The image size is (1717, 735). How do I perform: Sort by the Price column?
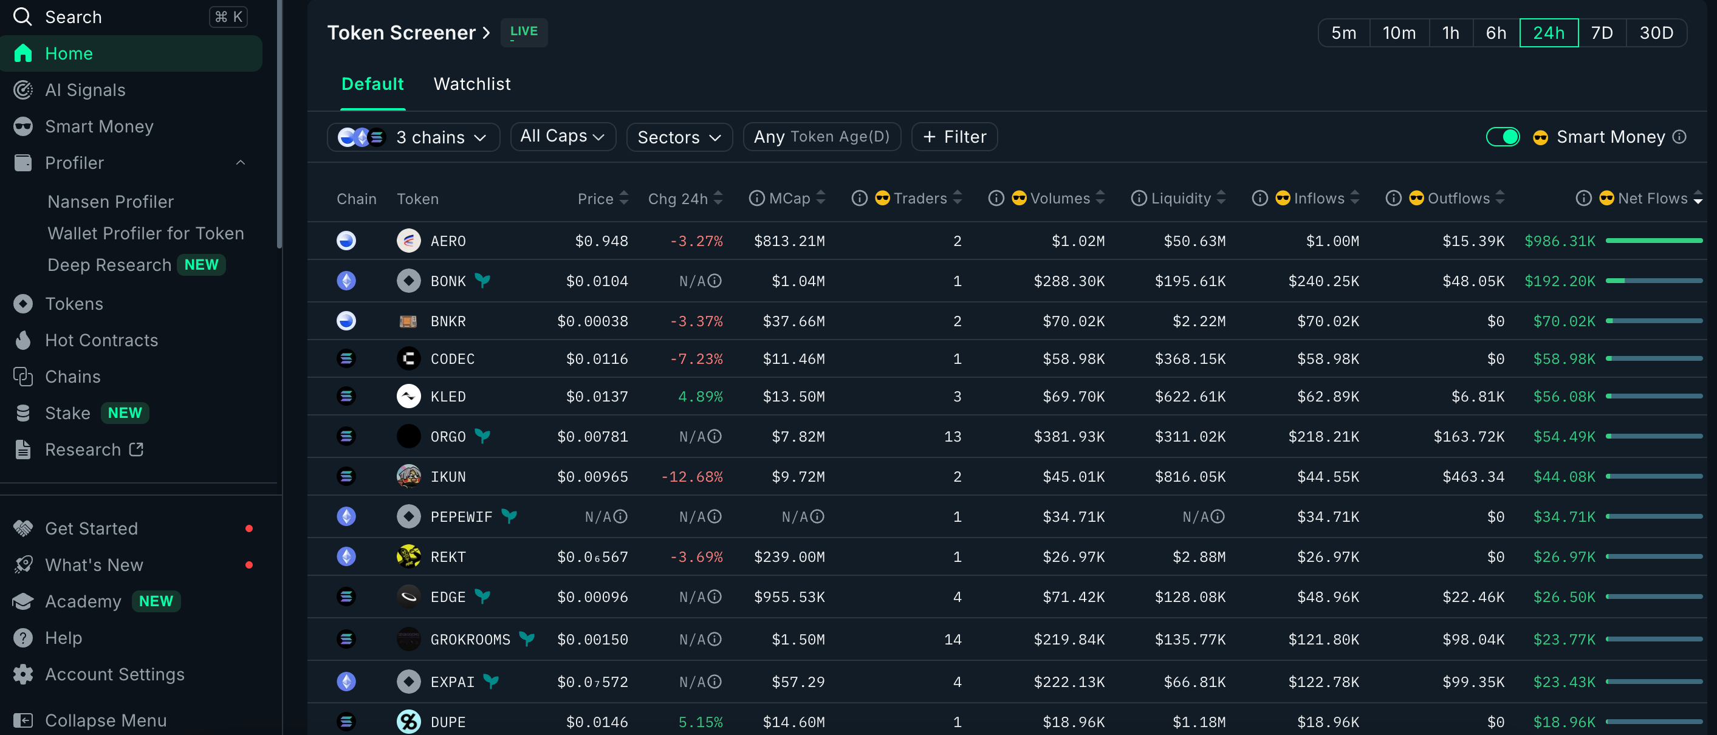click(x=603, y=199)
